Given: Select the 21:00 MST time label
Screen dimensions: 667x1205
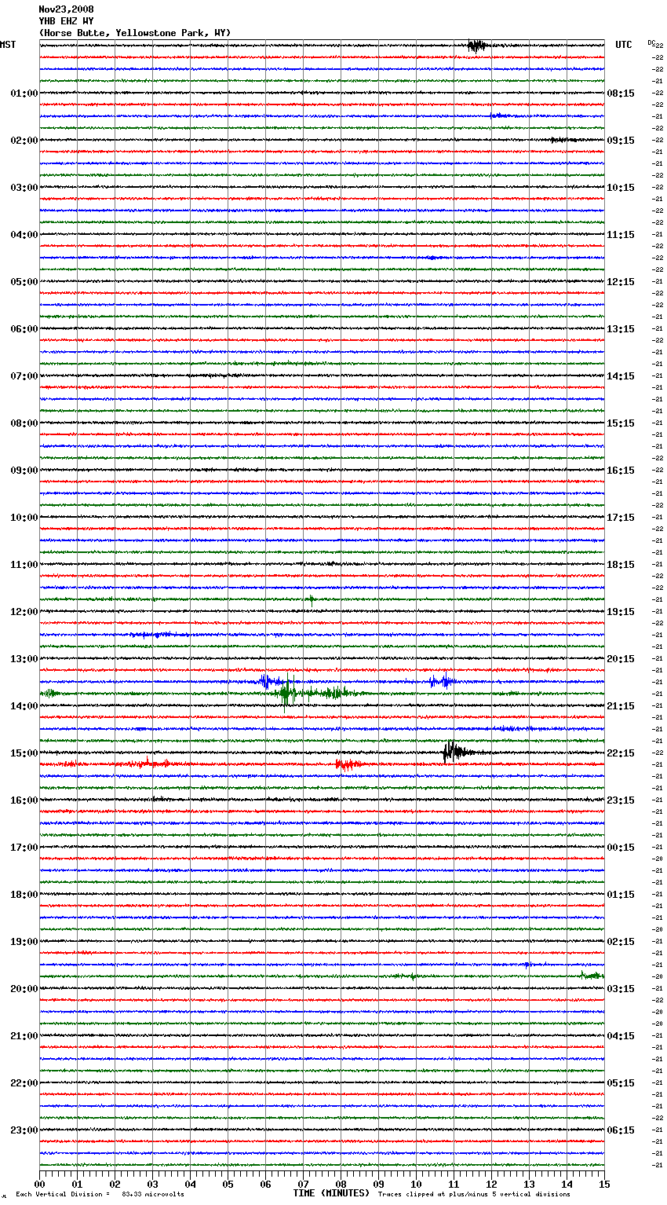Looking at the screenshot, I should pos(24,1036).
